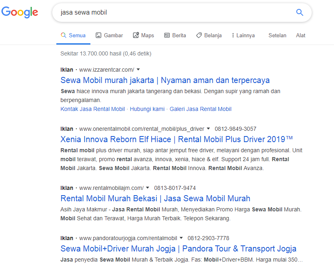The width and height of the screenshot is (334, 264).
Task: Open Hubungi kami sitelink
Action: (147, 109)
